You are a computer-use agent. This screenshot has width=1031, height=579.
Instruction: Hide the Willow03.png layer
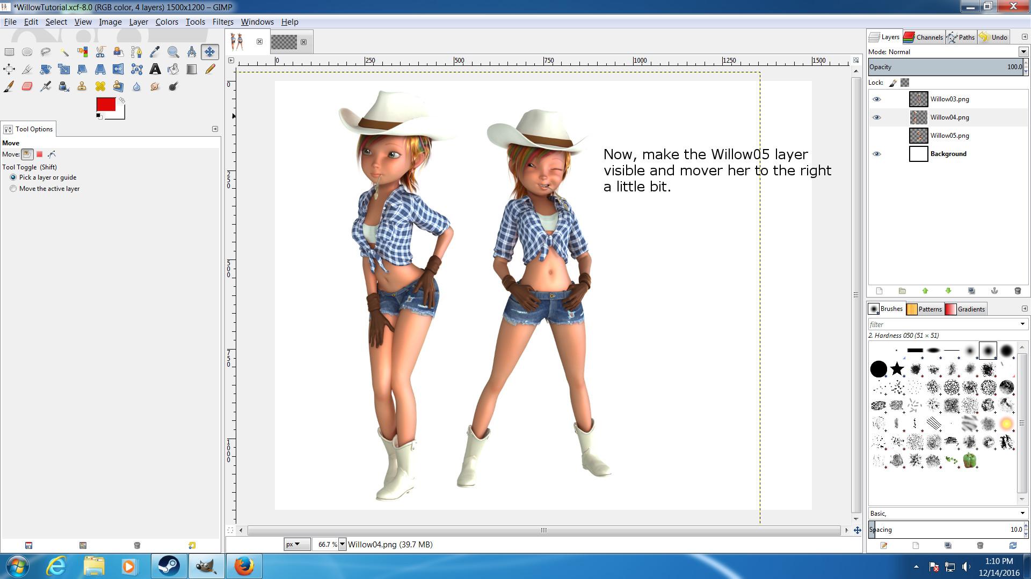[x=876, y=99]
